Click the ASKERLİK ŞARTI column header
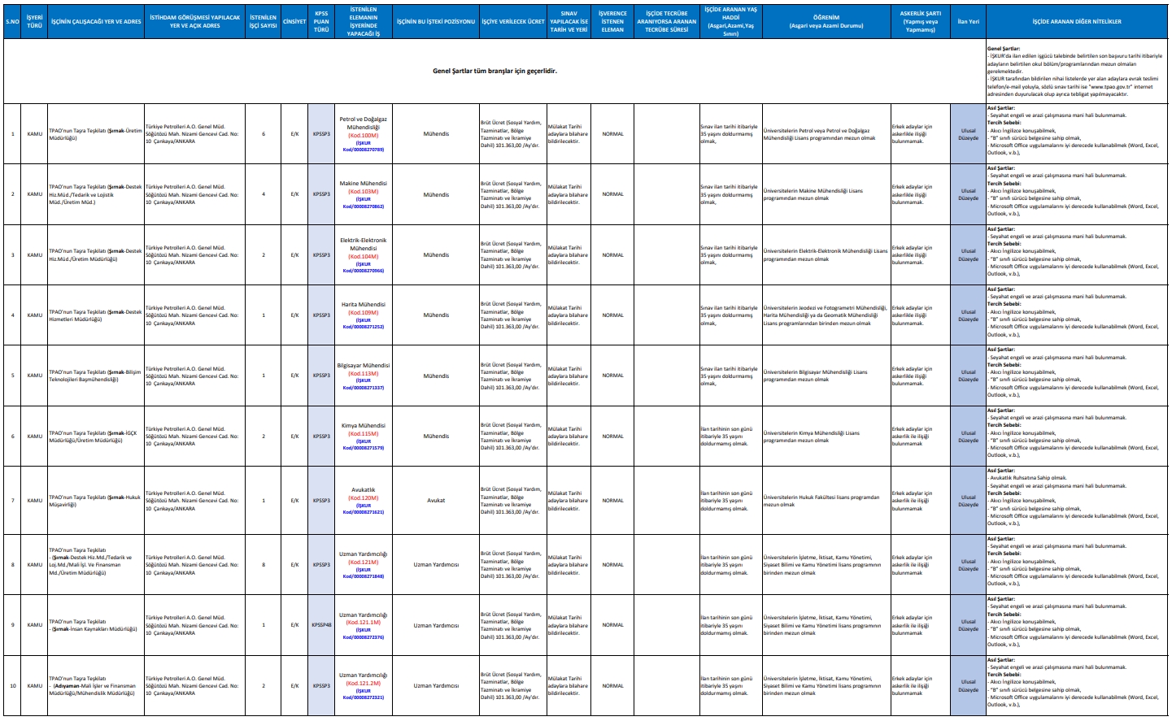 pos(920,22)
